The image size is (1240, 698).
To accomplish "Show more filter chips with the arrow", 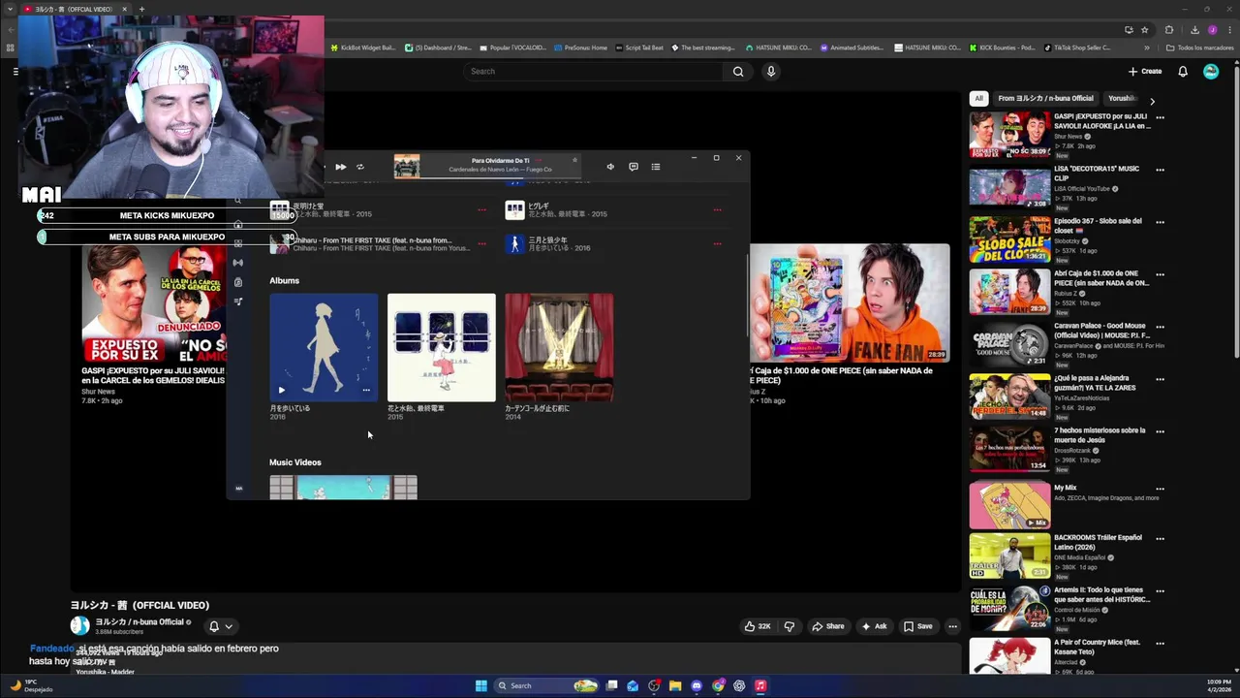I will tap(1152, 100).
